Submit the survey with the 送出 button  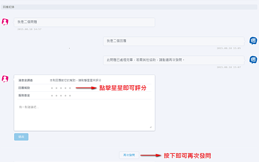click(21, 137)
